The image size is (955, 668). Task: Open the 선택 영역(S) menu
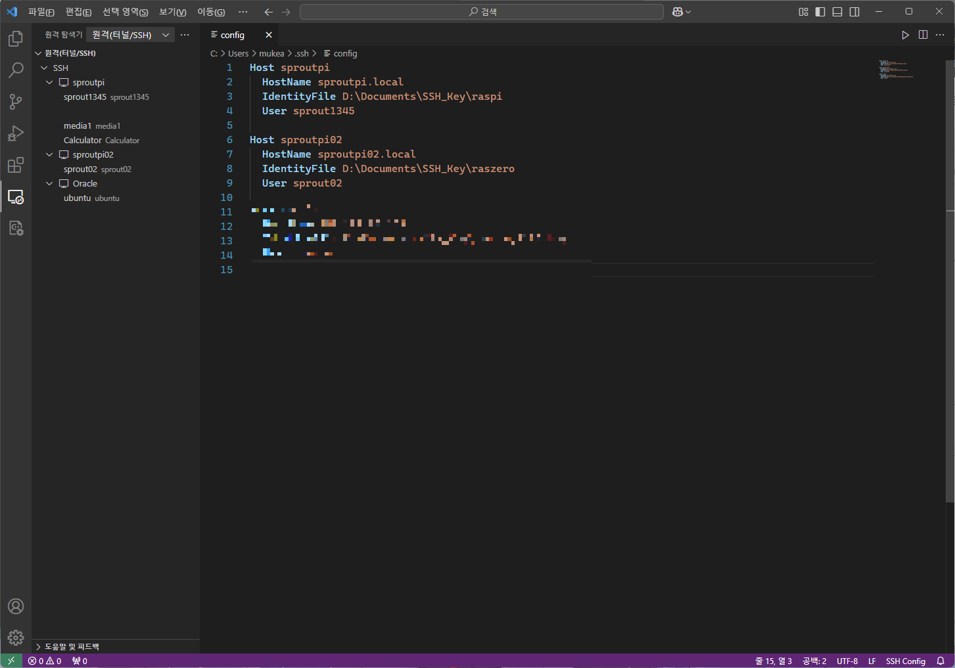coord(125,12)
